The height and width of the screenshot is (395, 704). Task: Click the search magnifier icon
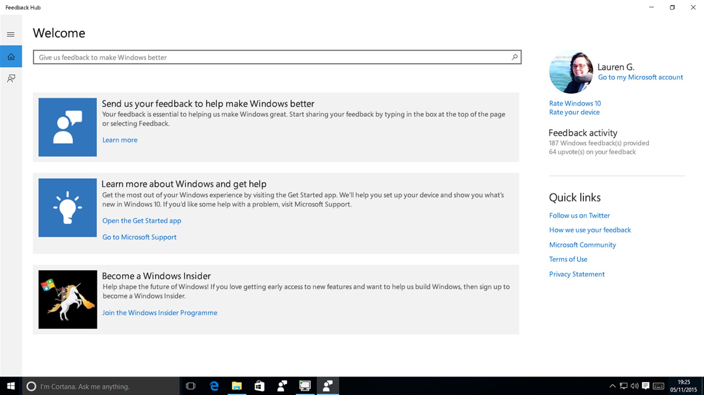(x=514, y=57)
